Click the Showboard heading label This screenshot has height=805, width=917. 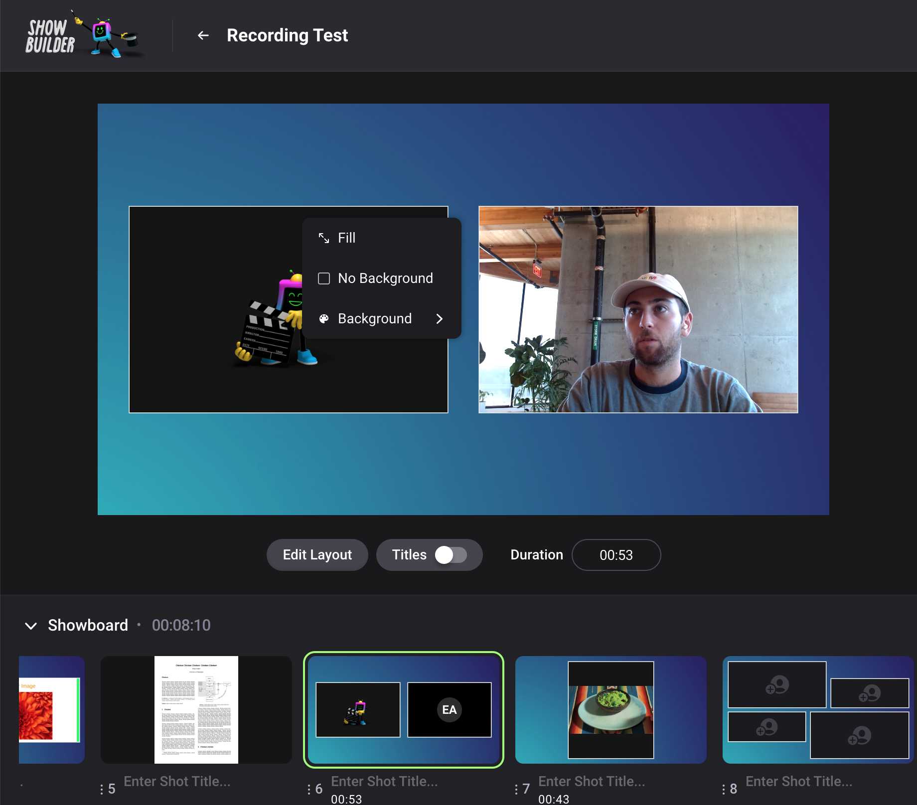click(88, 625)
